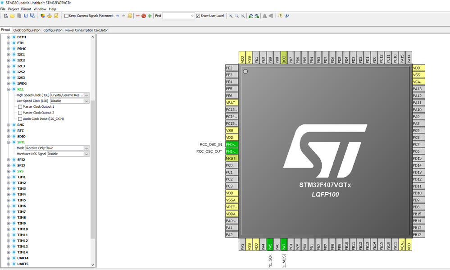
Task: Open the SPI1 Mode dropdown
Action: 57,148
